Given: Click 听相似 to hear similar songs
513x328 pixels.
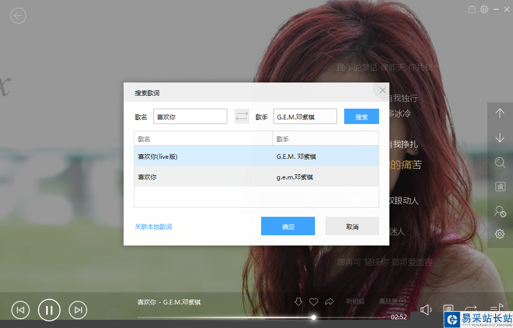Looking at the screenshot, I should click(356, 301).
